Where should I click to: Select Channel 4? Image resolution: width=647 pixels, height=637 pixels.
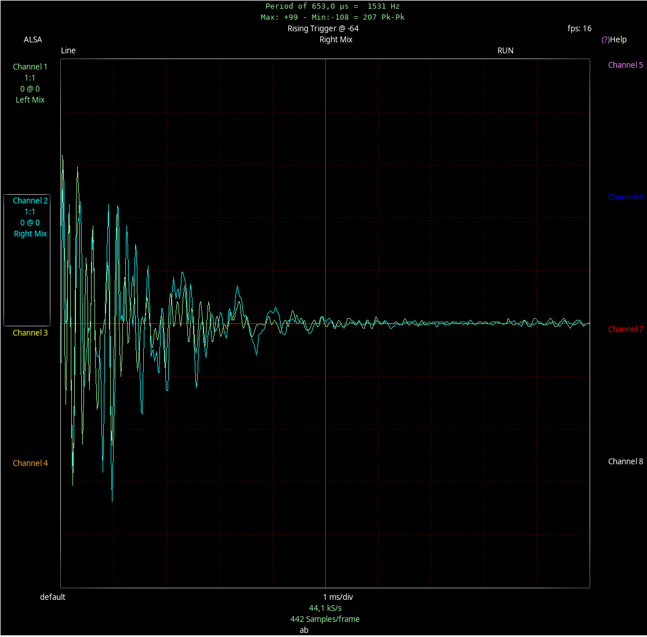(x=30, y=463)
